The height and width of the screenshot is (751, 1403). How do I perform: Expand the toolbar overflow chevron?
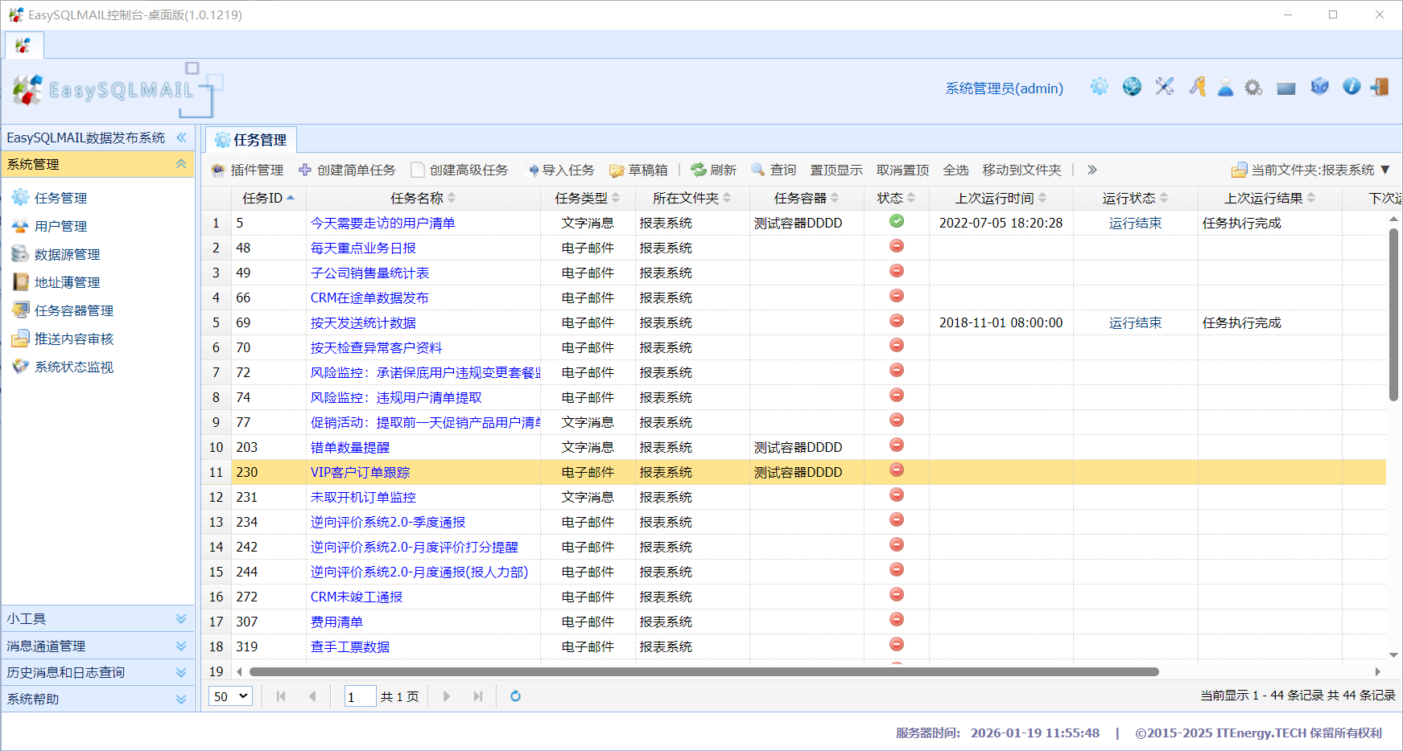click(x=1092, y=170)
